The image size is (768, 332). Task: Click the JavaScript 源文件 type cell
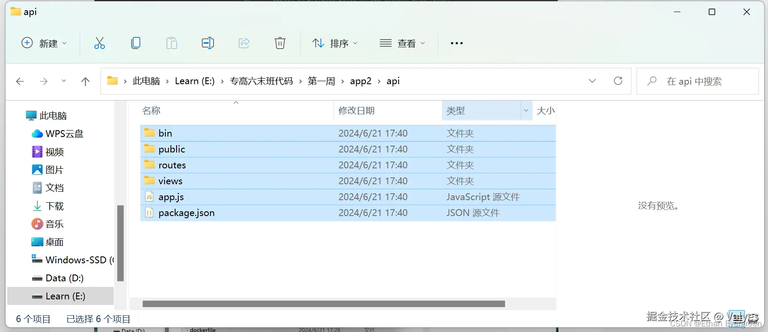(x=483, y=197)
